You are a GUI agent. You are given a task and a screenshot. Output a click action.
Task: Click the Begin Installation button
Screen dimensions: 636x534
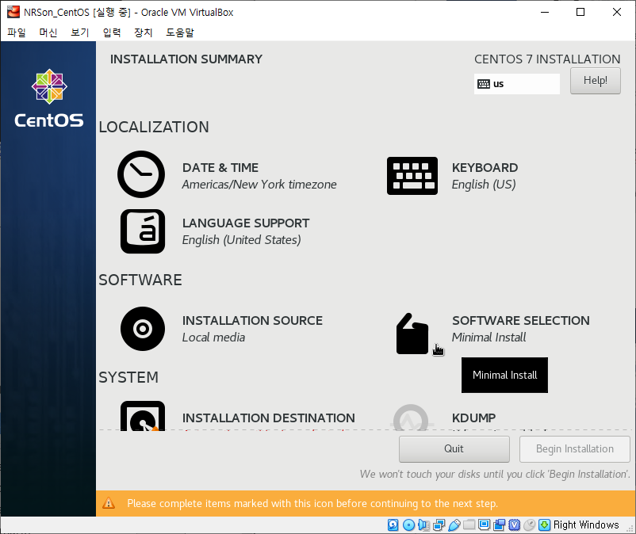pos(574,449)
